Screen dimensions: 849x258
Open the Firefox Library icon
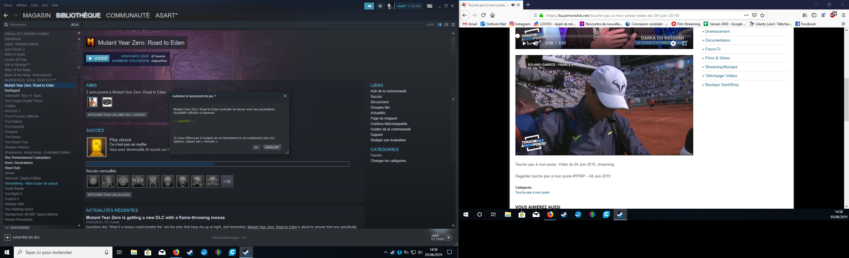click(805, 15)
